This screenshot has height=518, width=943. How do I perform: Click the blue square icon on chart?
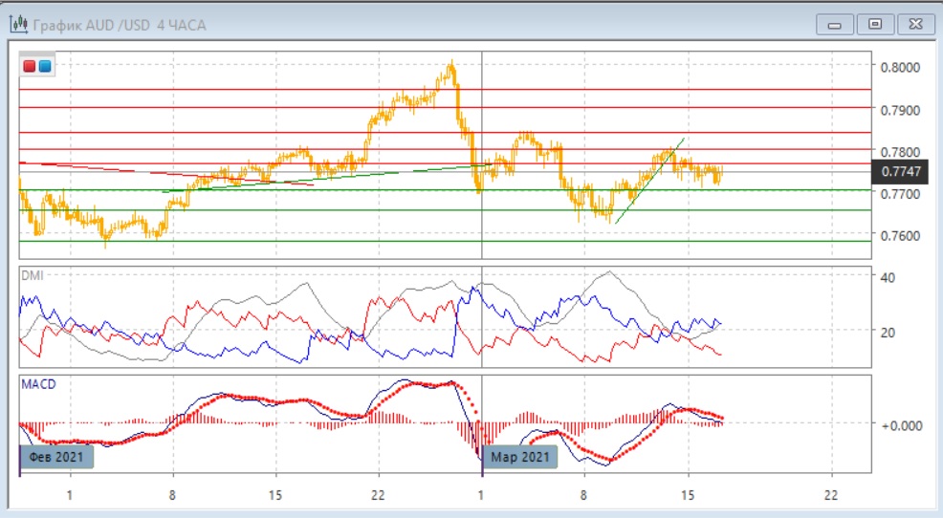click(45, 66)
